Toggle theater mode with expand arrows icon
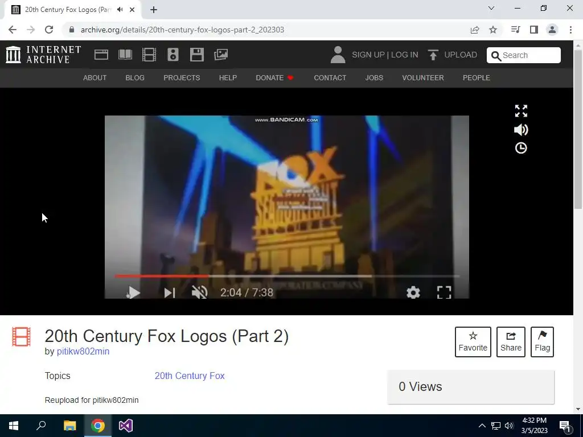The height and width of the screenshot is (437, 583). click(521, 111)
